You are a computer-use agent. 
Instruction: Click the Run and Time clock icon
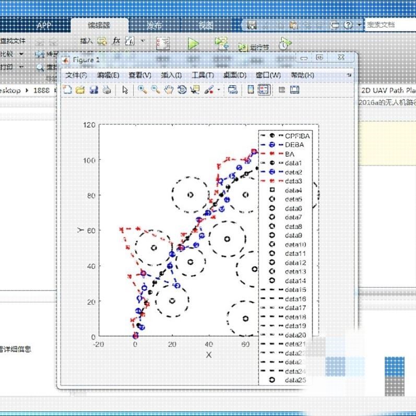pos(285,44)
